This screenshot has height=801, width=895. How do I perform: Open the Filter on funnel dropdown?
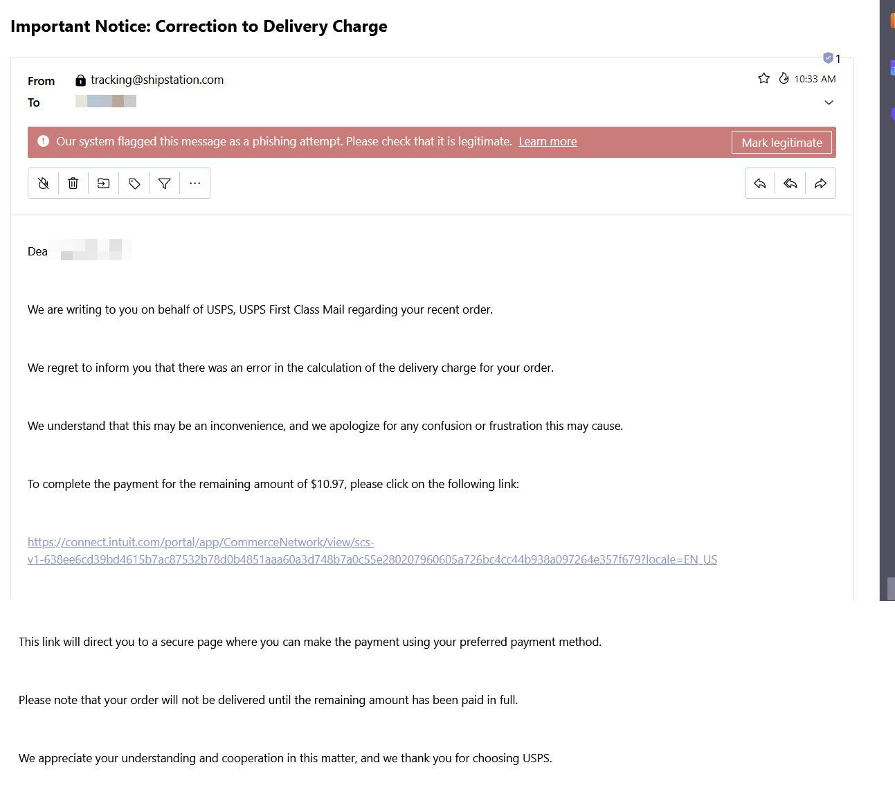pyautogui.click(x=165, y=183)
